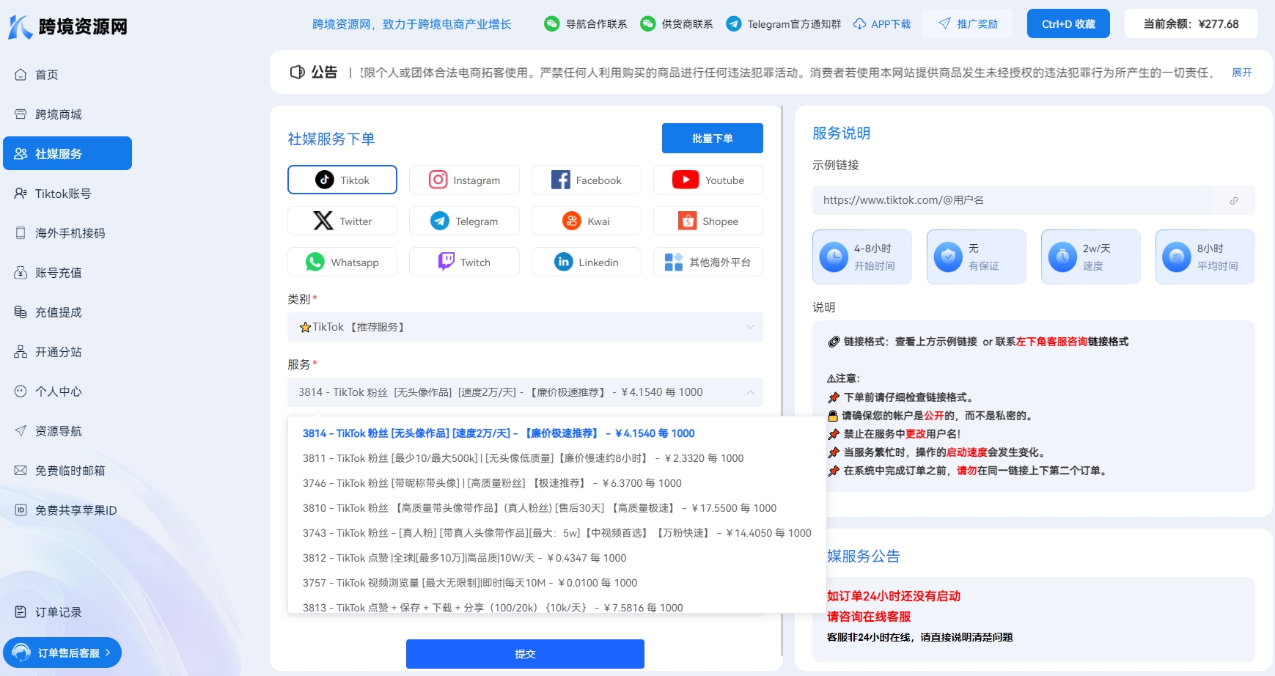Screen dimensions: 1275x676
Task: Select the Twitter platform
Action: tap(342, 221)
